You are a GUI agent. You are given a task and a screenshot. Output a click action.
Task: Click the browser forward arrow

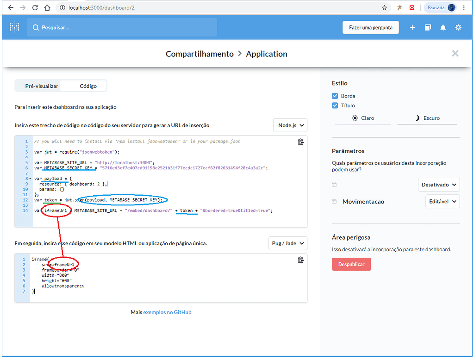tap(23, 7)
